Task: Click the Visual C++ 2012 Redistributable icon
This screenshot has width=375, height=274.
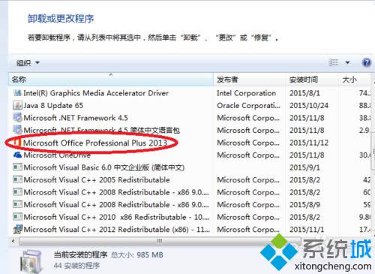Action: 17,229
